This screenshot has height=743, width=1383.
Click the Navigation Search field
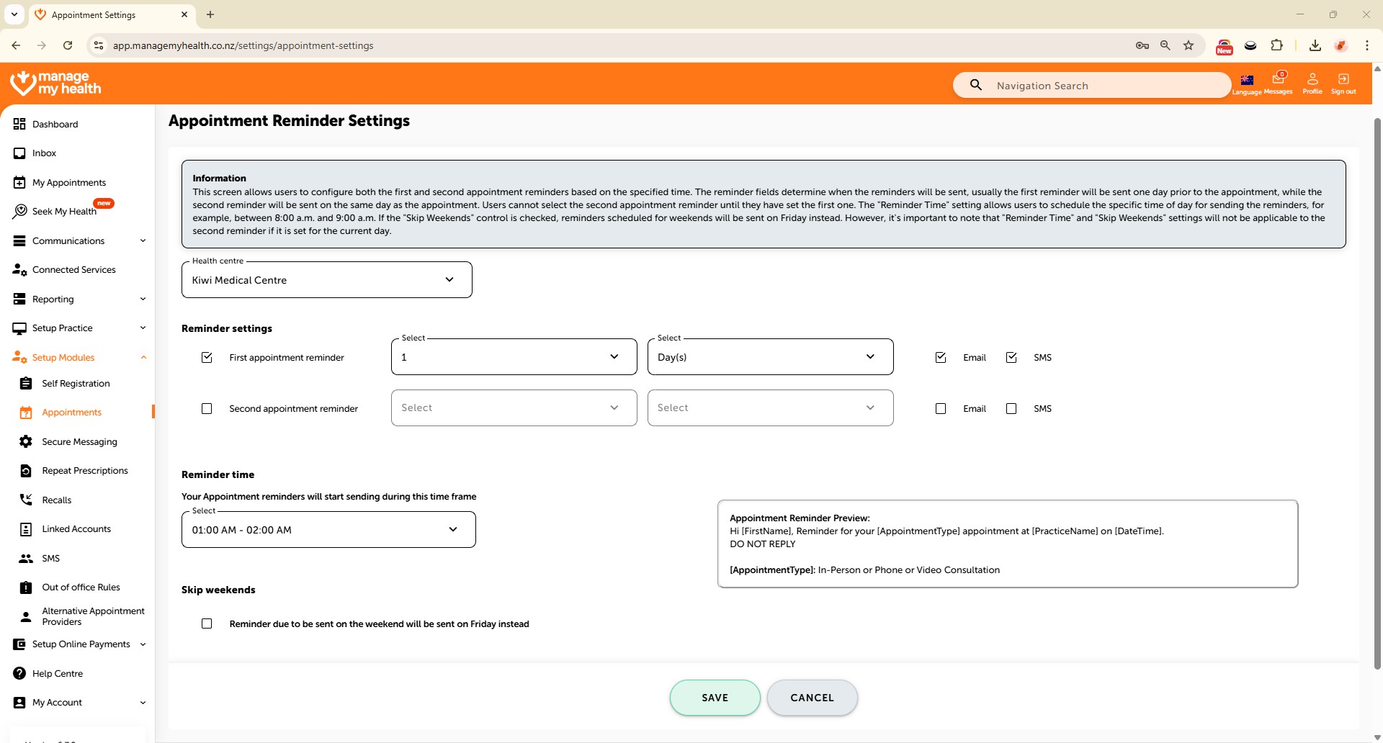1102,86
